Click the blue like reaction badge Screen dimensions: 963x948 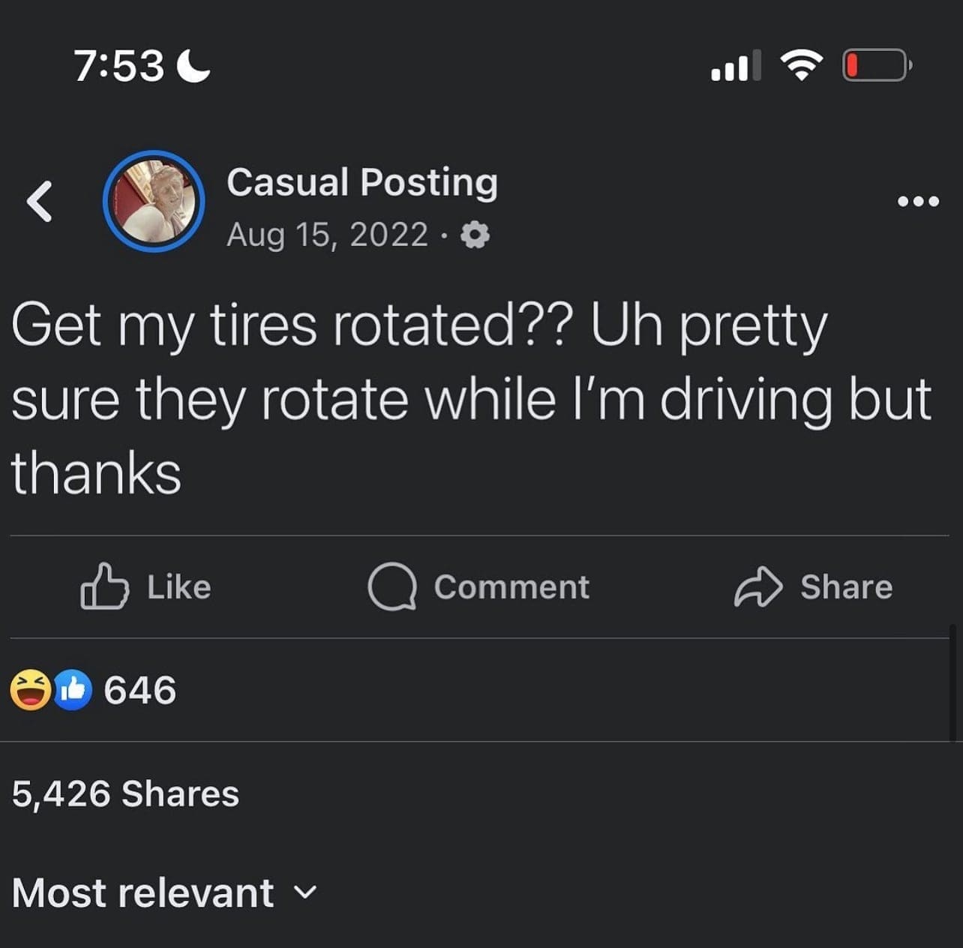tap(73, 690)
